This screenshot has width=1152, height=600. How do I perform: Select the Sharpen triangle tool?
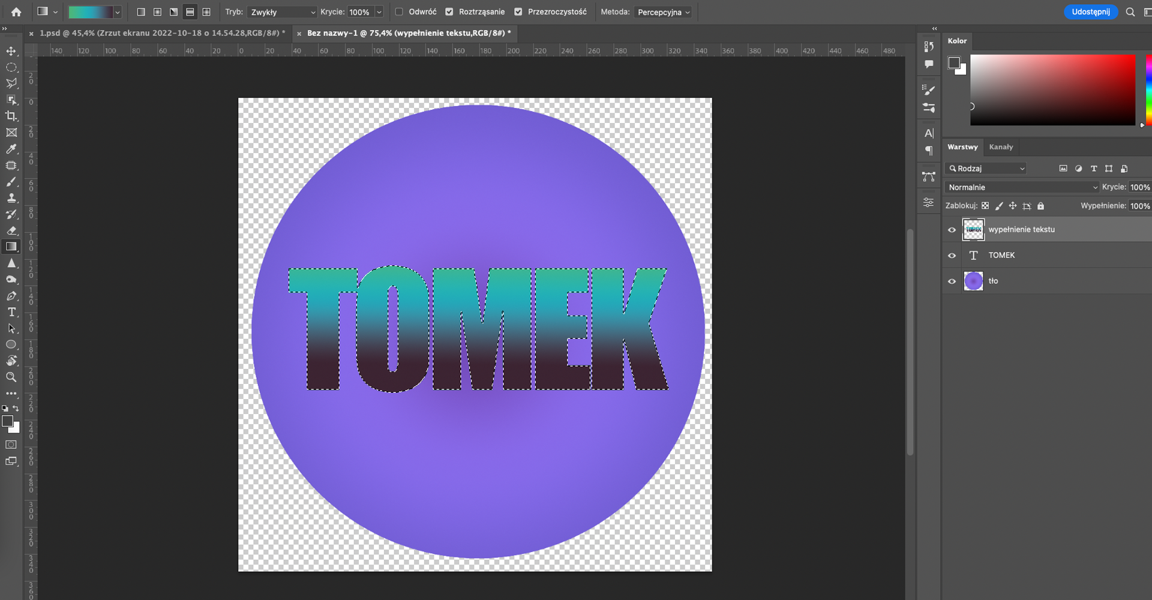click(x=11, y=263)
